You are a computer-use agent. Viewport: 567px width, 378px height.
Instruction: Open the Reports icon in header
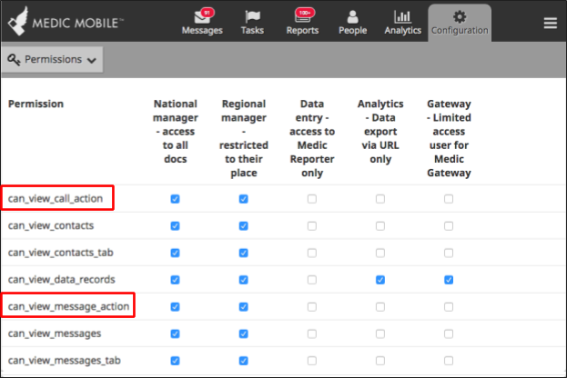[302, 16]
